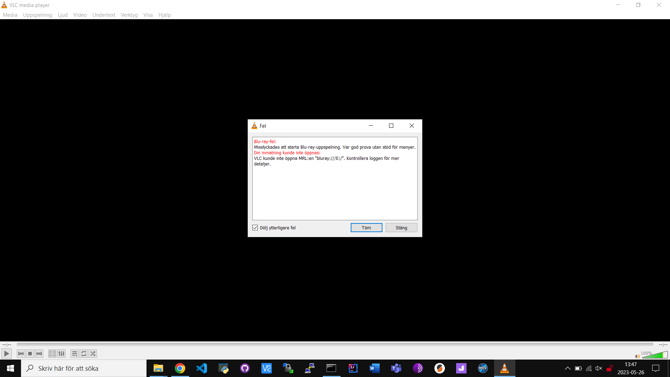Toggle random shuffle playback

[93, 354]
